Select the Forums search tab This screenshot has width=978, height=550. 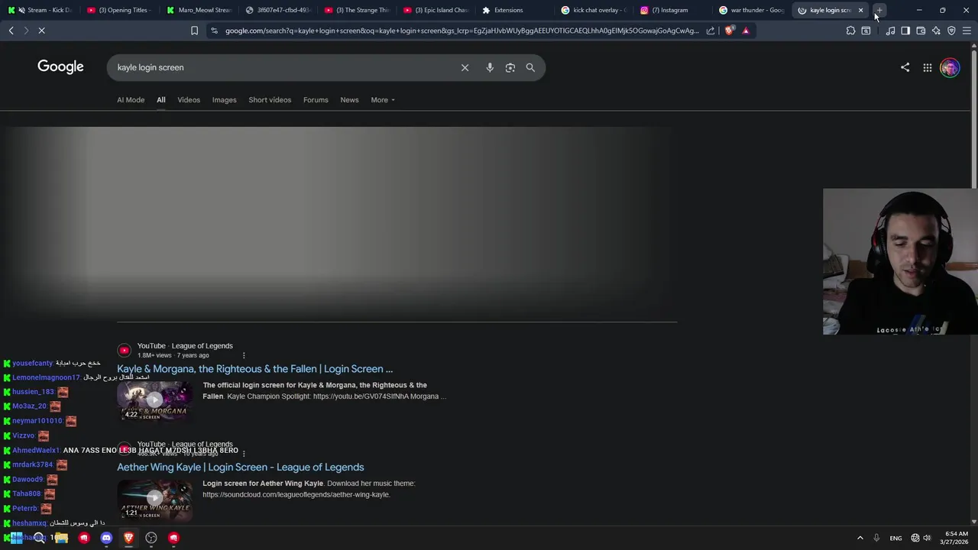pos(316,100)
